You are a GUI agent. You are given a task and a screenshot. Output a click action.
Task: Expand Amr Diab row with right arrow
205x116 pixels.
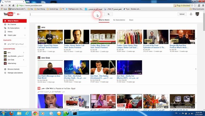pos(196,69)
